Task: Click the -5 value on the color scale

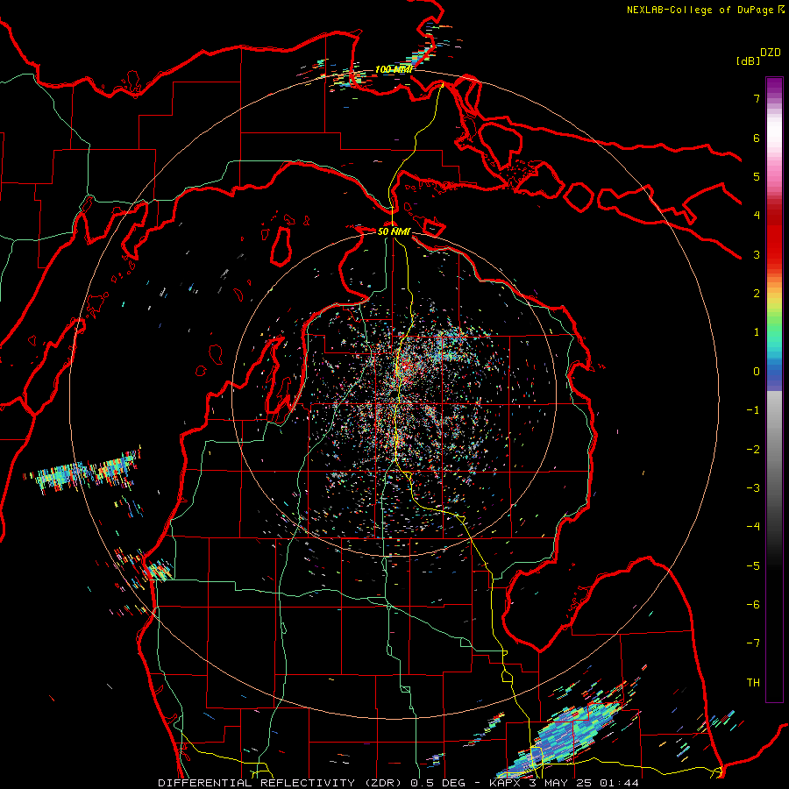Action: click(x=753, y=566)
